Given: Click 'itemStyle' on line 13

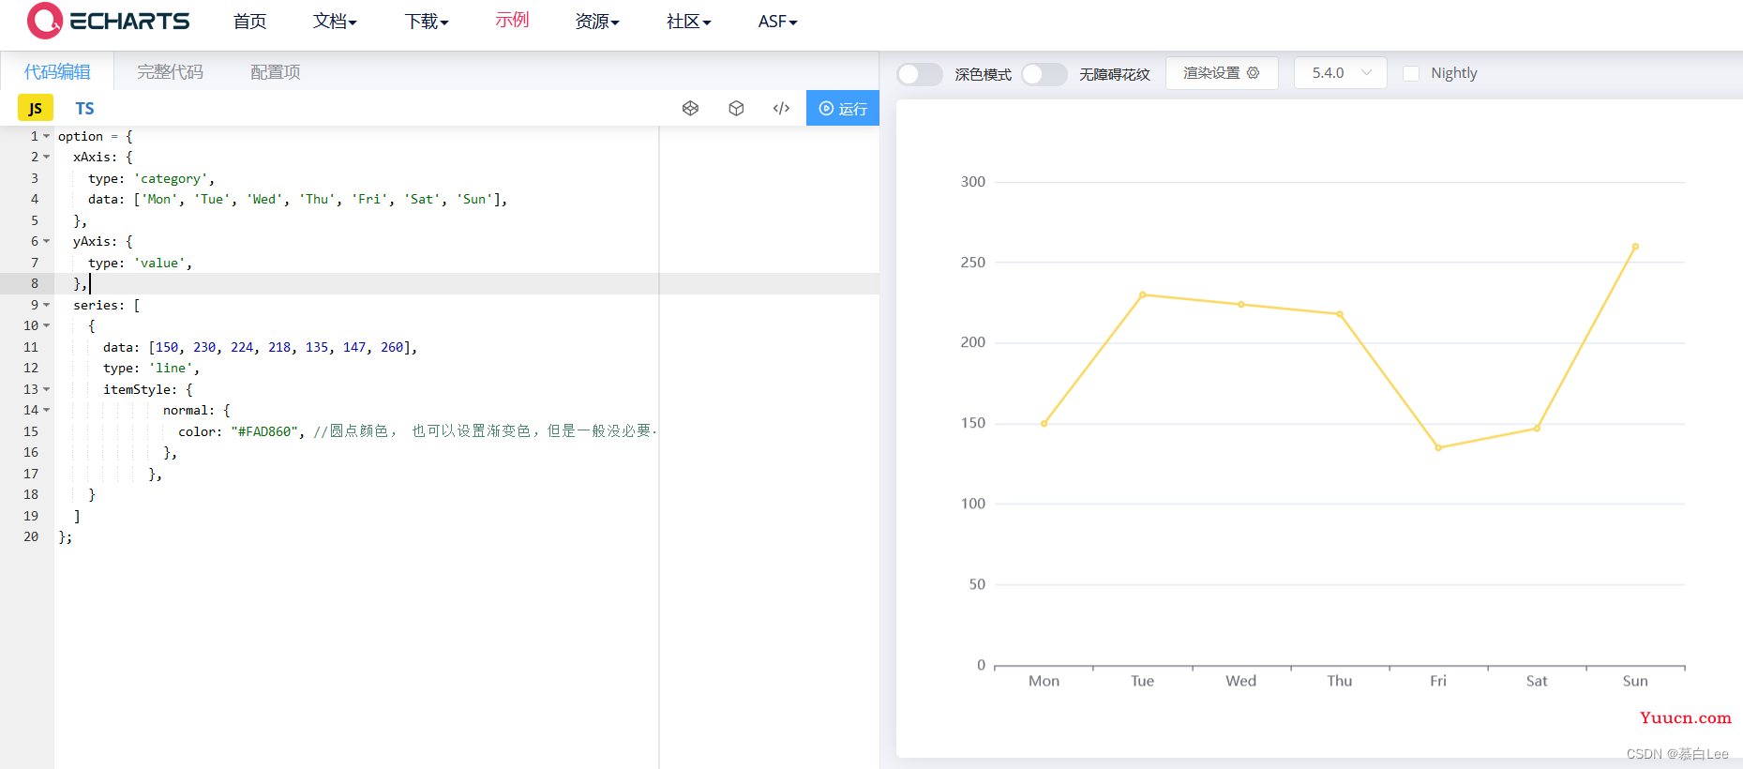Looking at the screenshot, I should click(137, 389).
